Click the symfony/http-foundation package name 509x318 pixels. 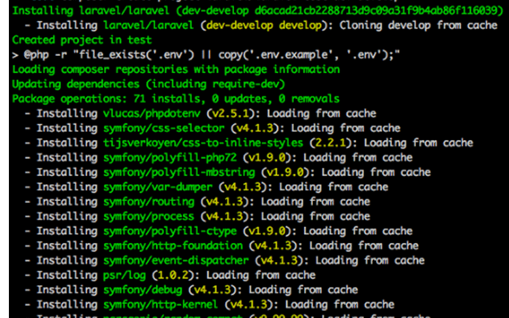(x=172, y=245)
